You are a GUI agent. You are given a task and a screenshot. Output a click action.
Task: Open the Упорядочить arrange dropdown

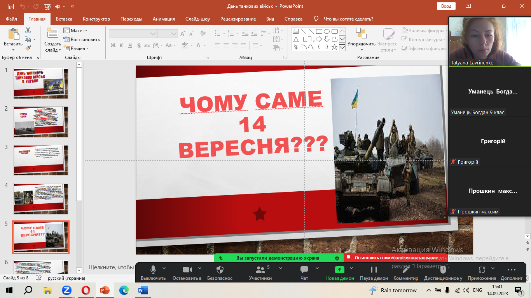click(x=362, y=40)
